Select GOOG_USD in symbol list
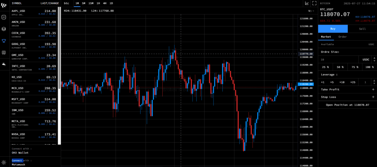The width and height of the screenshot is (377, 167). click(x=34, y=46)
